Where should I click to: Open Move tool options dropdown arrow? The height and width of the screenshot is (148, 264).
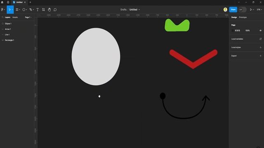(12, 10)
